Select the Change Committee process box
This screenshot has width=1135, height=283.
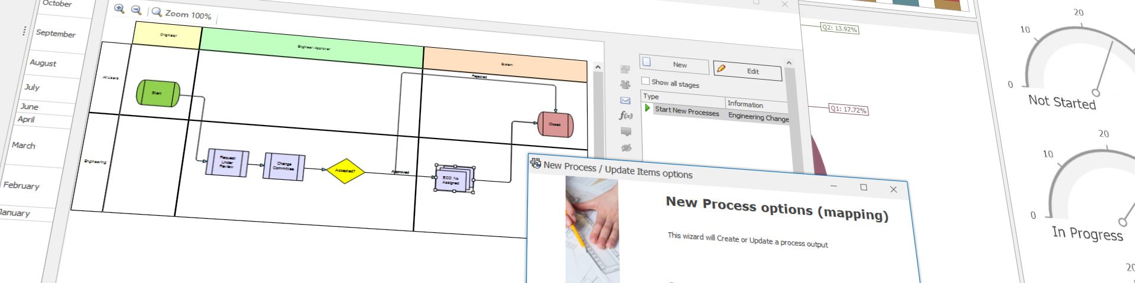click(284, 166)
